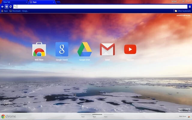Viewport: 192px width, 120px height.
Task: Close the Apps tab
Action: click(x=54, y=2)
